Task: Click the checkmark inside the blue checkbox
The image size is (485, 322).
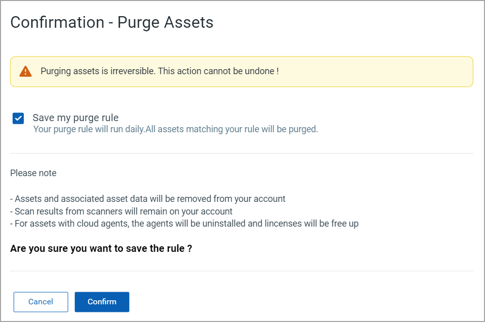Action: (18, 118)
